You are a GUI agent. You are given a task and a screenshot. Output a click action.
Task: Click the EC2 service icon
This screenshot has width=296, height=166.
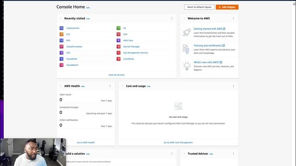tap(62, 34)
